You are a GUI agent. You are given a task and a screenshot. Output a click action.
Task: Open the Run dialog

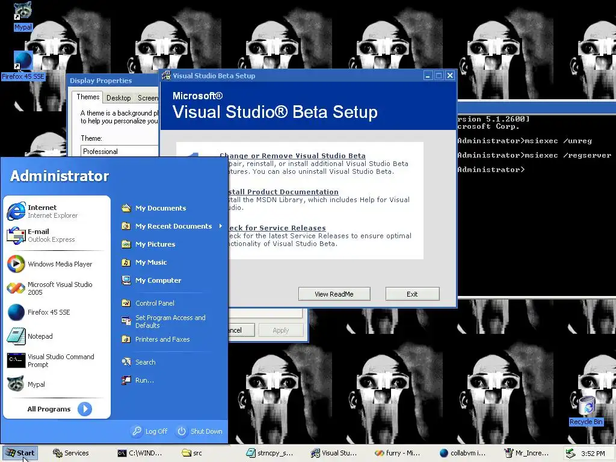coord(138,380)
